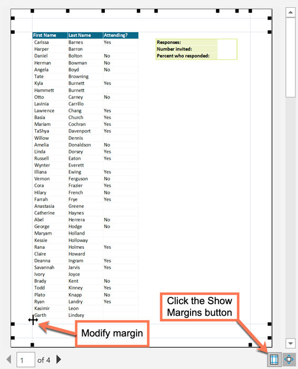Click the name 'Brady'
The width and height of the screenshot is (298, 369).
pos(40,281)
